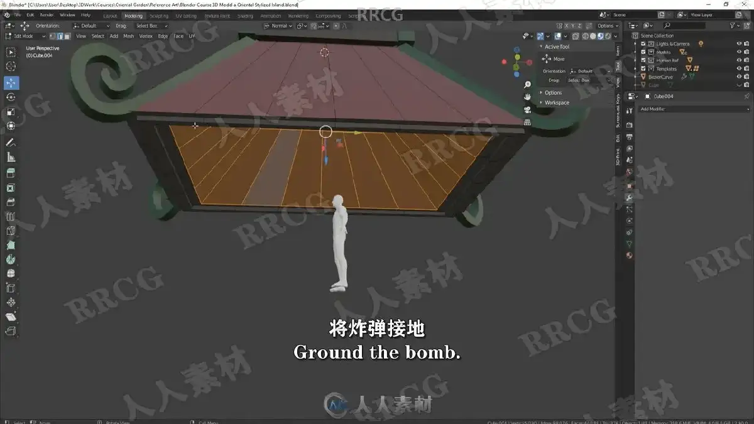Activate the Rotate tool
Screen dimensions: 754x424
[11, 97]
